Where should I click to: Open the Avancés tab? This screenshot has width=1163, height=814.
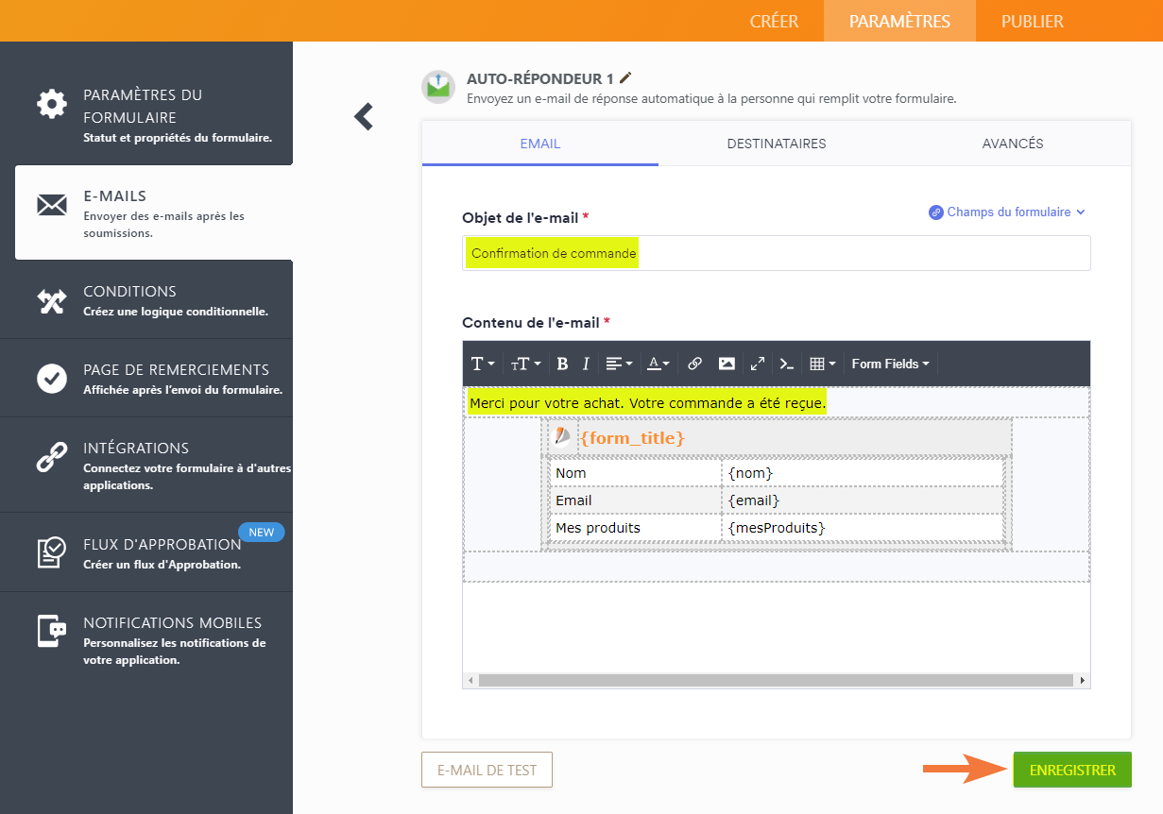(x=1012, y=144)
